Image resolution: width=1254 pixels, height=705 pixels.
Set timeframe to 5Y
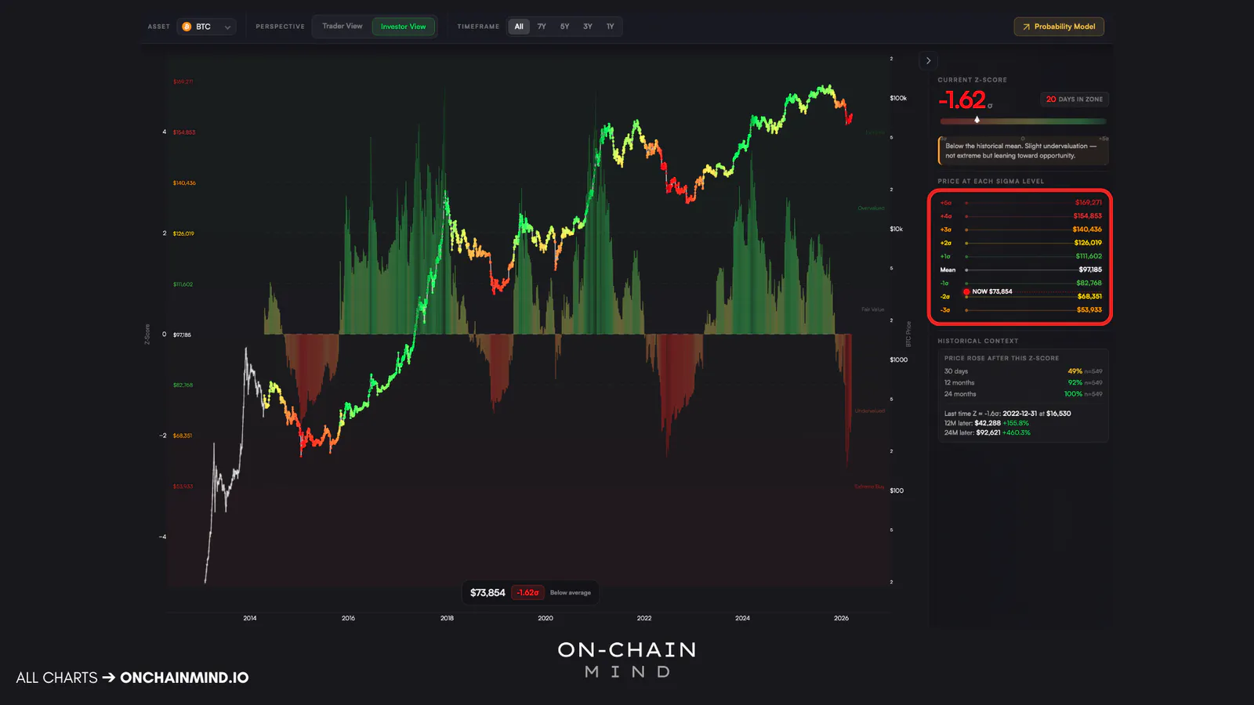click(564, 27)
